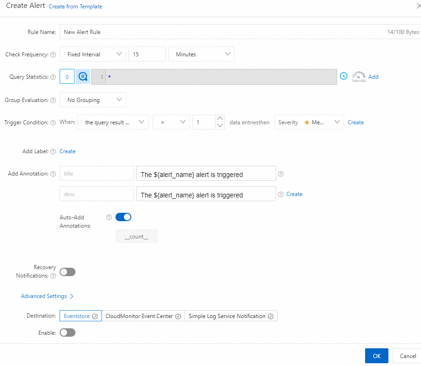Screen dimensions: 421x366
Task: Click Create from Template link
Action: (x=75, y=7)
